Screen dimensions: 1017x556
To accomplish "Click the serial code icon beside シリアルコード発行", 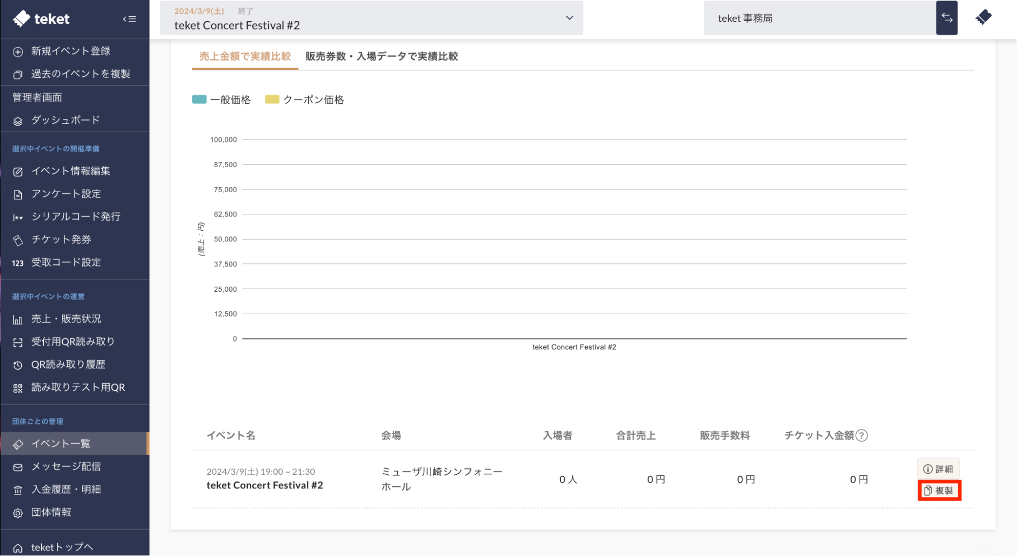I will pyautogui.click(x=18, y=217).
